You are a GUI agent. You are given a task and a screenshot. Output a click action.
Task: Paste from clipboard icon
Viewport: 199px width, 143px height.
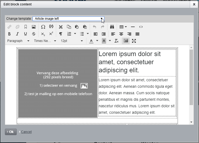tap(77, 27)
